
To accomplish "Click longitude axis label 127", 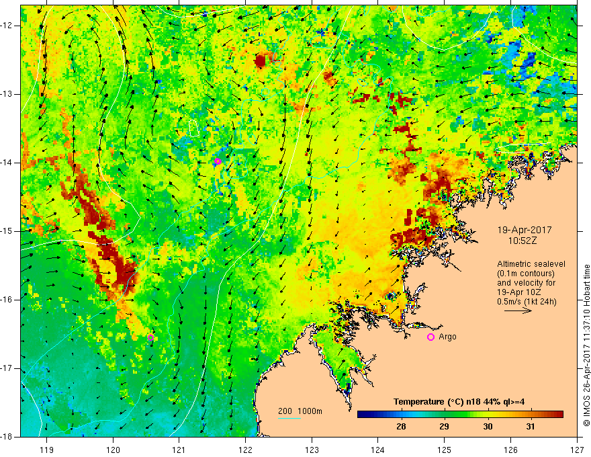I will (x=577, y=450).
